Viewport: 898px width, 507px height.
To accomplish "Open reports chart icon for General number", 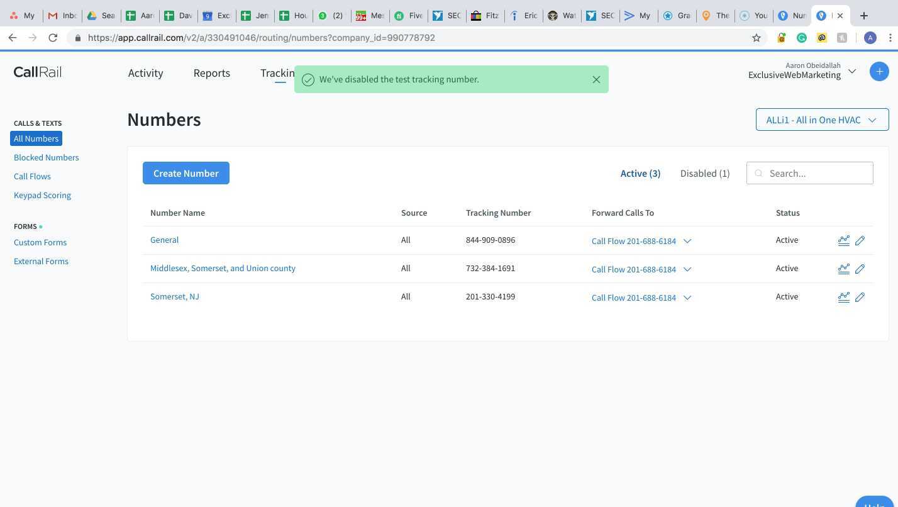I will tap(843, 240).
